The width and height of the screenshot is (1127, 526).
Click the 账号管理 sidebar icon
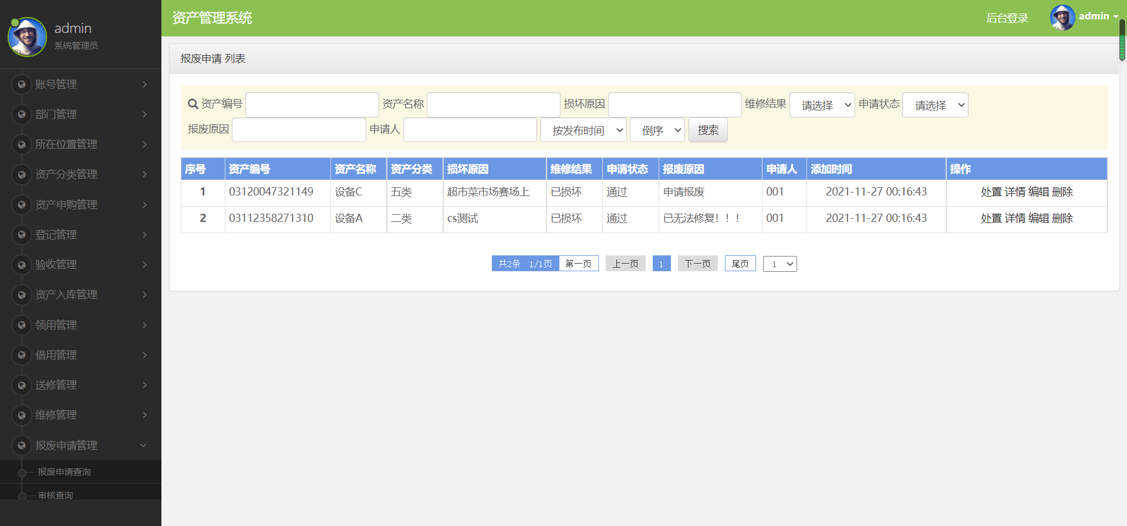[22, 85]
